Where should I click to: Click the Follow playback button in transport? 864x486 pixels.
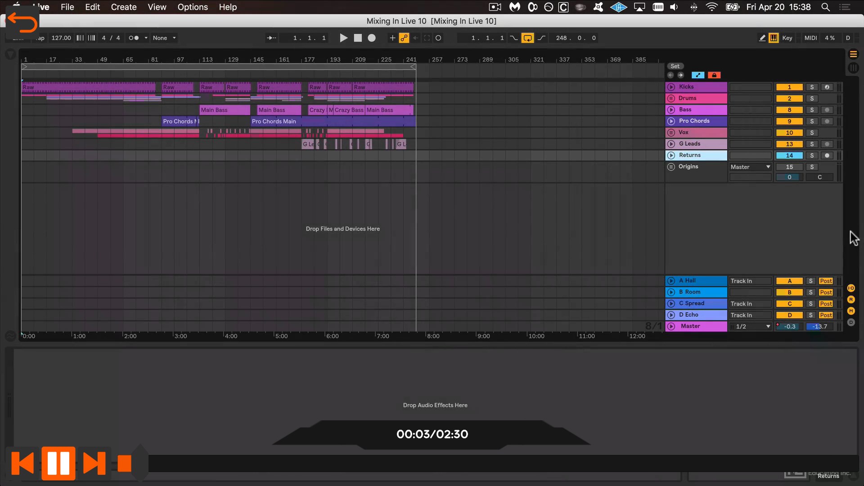[x=271, y=38]
